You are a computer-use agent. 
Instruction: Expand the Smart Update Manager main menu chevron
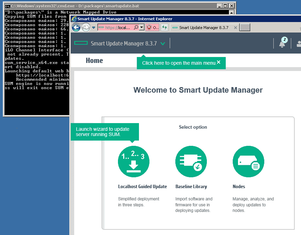tap(163, 44)
